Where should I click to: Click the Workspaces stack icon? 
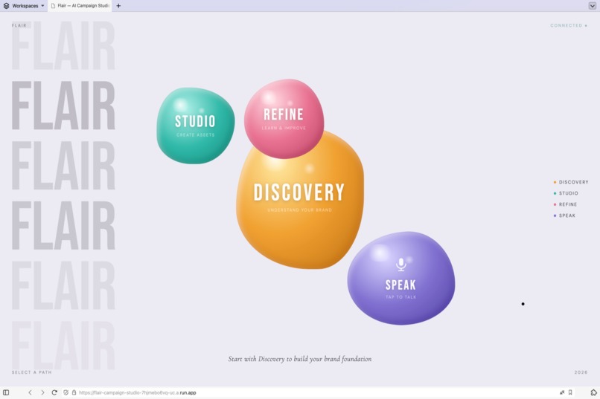click(6, 6)
